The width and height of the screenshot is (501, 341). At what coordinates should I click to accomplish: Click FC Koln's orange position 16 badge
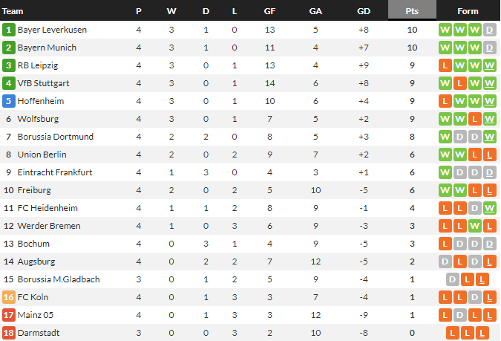point(9,297)
